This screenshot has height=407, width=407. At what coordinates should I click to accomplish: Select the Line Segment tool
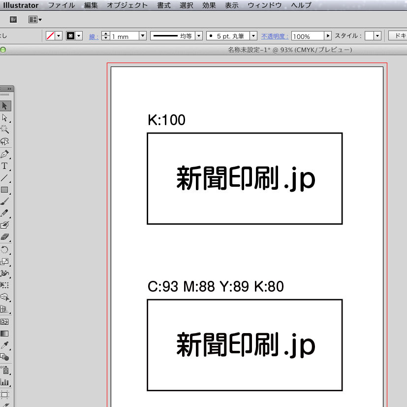point(5,178)
